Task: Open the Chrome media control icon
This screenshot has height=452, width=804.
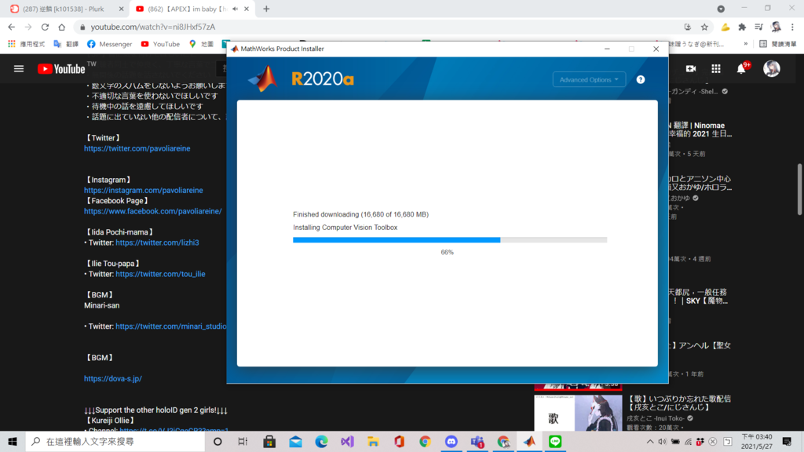Action: pyautogui.click(x=759, y=27)
